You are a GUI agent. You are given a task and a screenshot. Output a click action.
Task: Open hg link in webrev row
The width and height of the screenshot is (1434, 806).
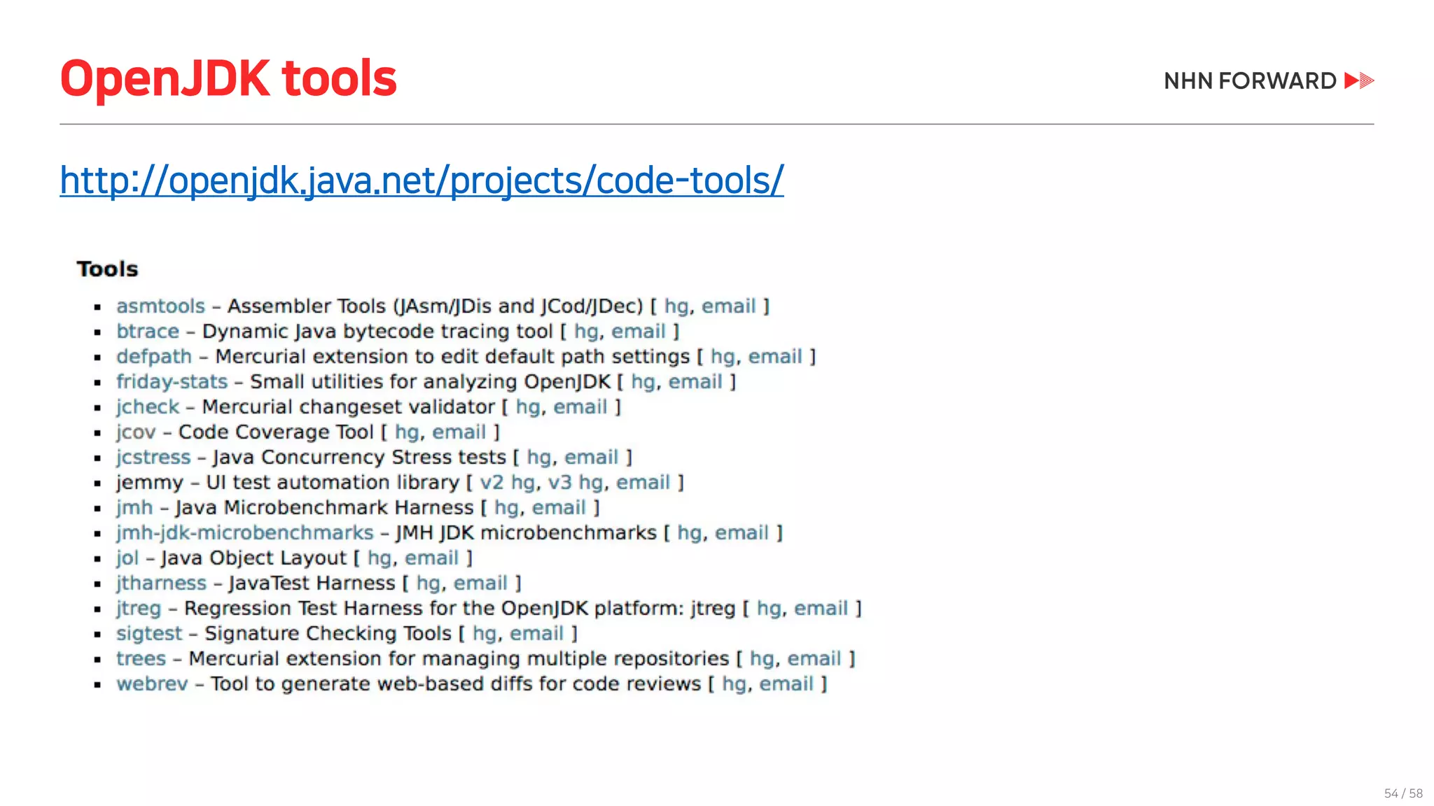(735, 684)
